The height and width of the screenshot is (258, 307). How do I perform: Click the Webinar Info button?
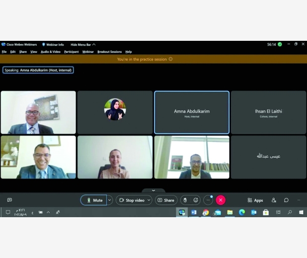[52, 44]
